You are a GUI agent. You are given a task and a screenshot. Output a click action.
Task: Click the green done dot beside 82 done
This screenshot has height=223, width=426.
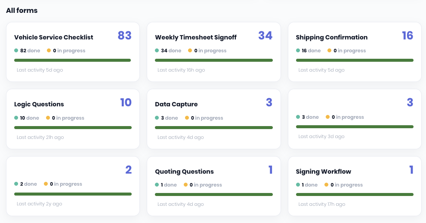(x=16, y=50)
